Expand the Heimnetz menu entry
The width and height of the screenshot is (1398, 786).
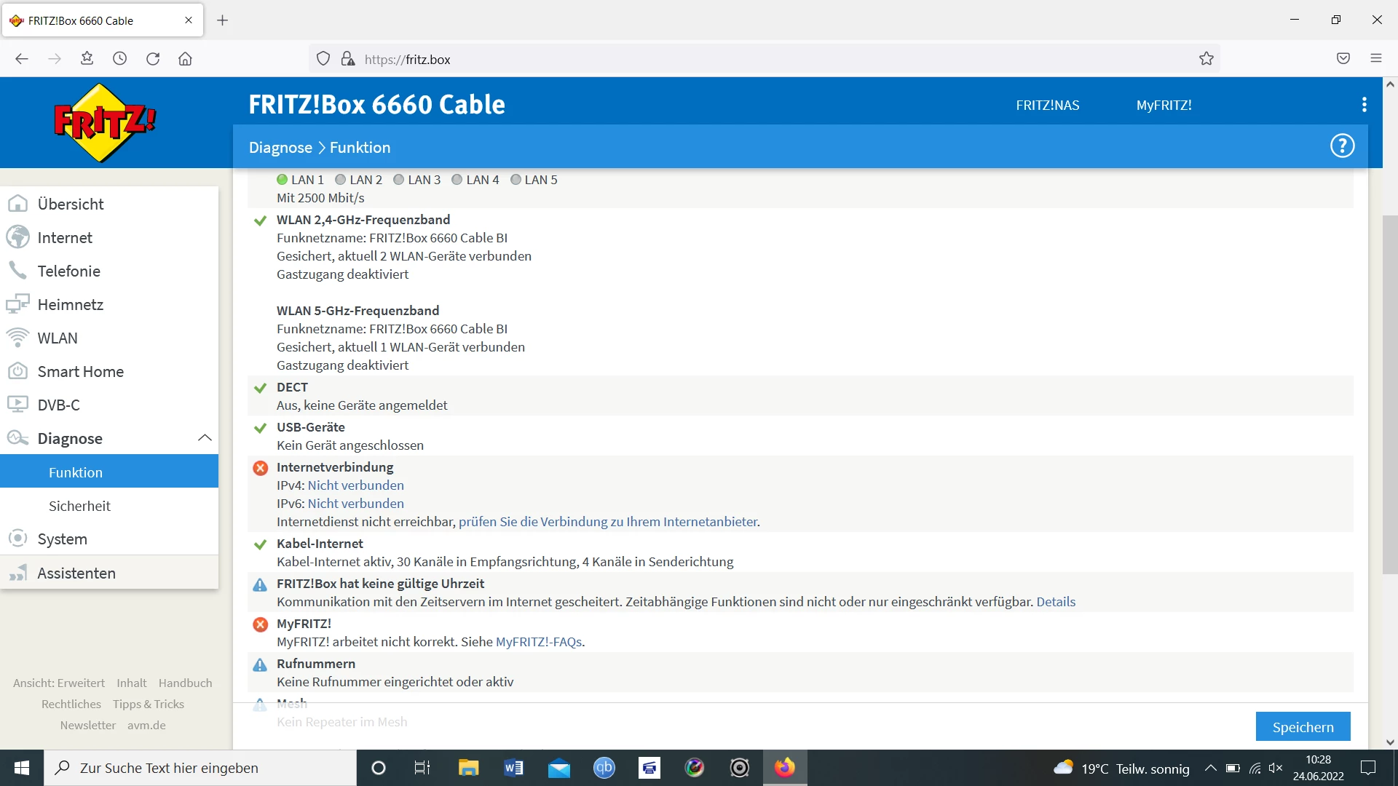[x=70, y=304]
